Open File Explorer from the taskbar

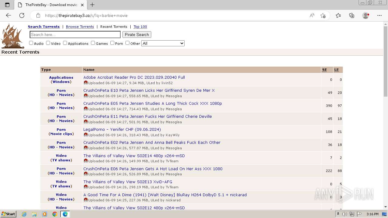[x=34, y=214]
